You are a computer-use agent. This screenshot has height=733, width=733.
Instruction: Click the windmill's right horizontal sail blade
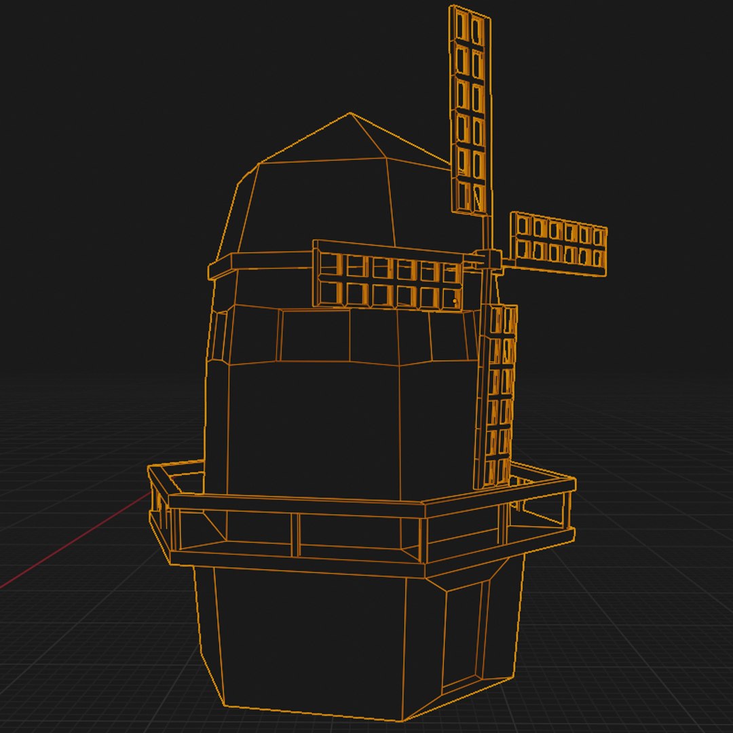pos(559,244)
